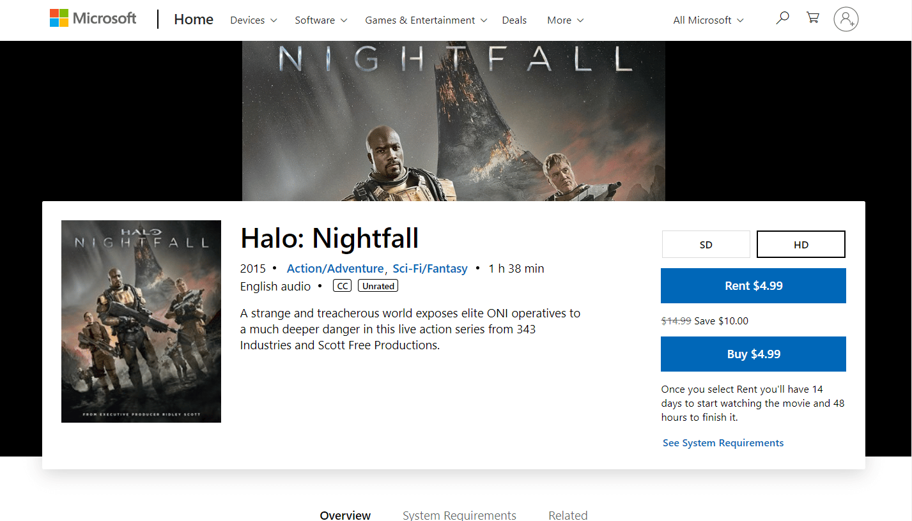Click the Microsoft logo
The width and height of the screenshot is (912, 521).
tap(93, 18)
